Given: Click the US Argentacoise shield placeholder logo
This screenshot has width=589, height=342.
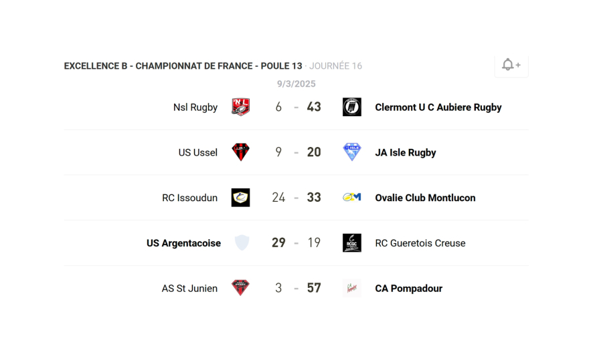Looking at the screenshot, I should [242, 243].
